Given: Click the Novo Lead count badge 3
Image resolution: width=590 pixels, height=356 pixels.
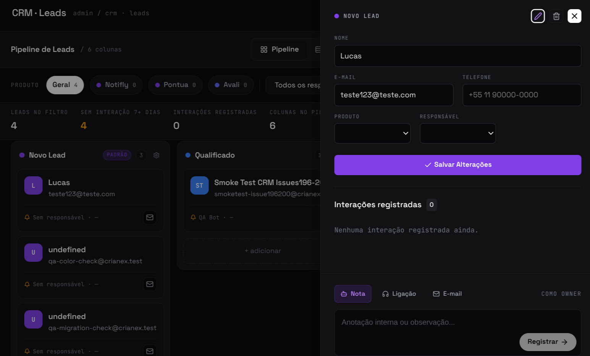Looking at the screenshot, I should (x=141, y=155).
